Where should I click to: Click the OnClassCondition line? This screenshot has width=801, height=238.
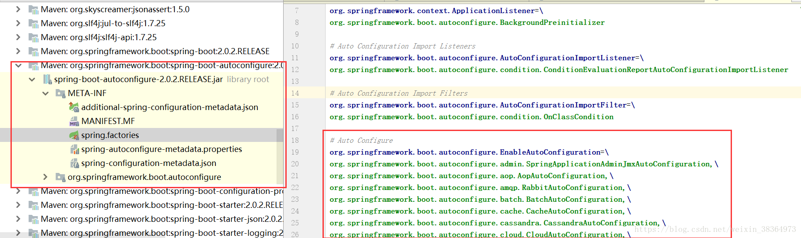coord(472,117)
